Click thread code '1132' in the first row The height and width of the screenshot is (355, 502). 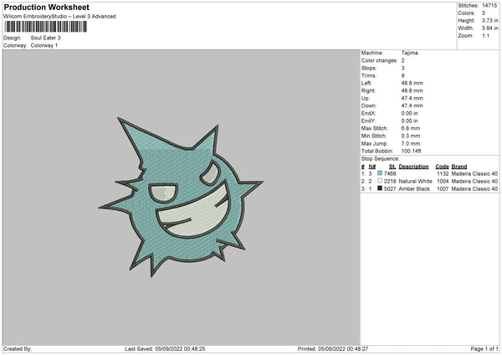click(443, 173)
